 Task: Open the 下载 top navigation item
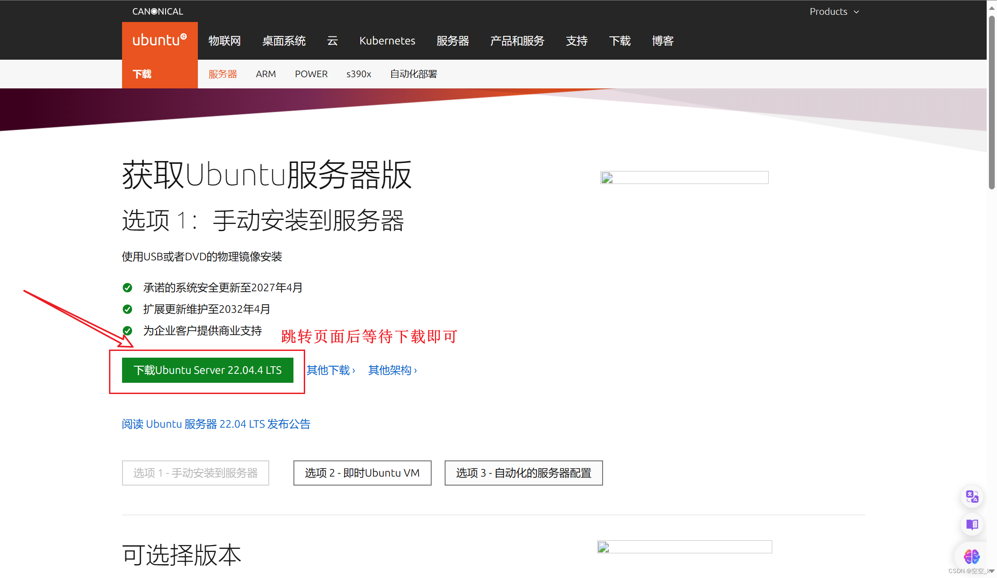tap(620, 41)
